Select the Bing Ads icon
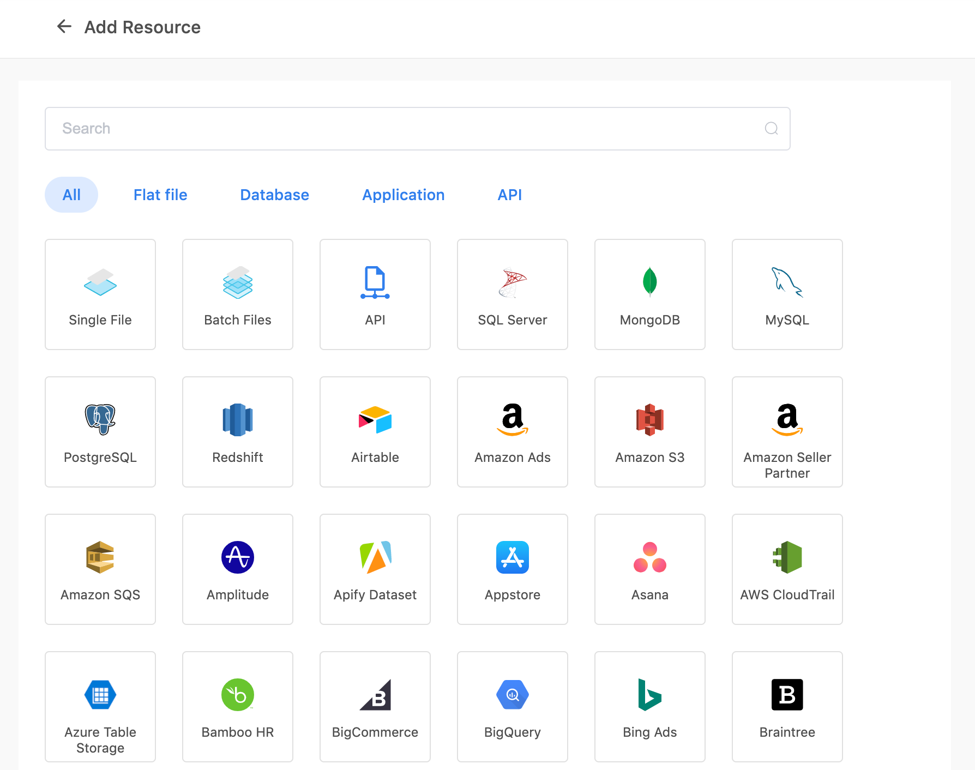Screen dimensions: 975x770 click(650, 694)
